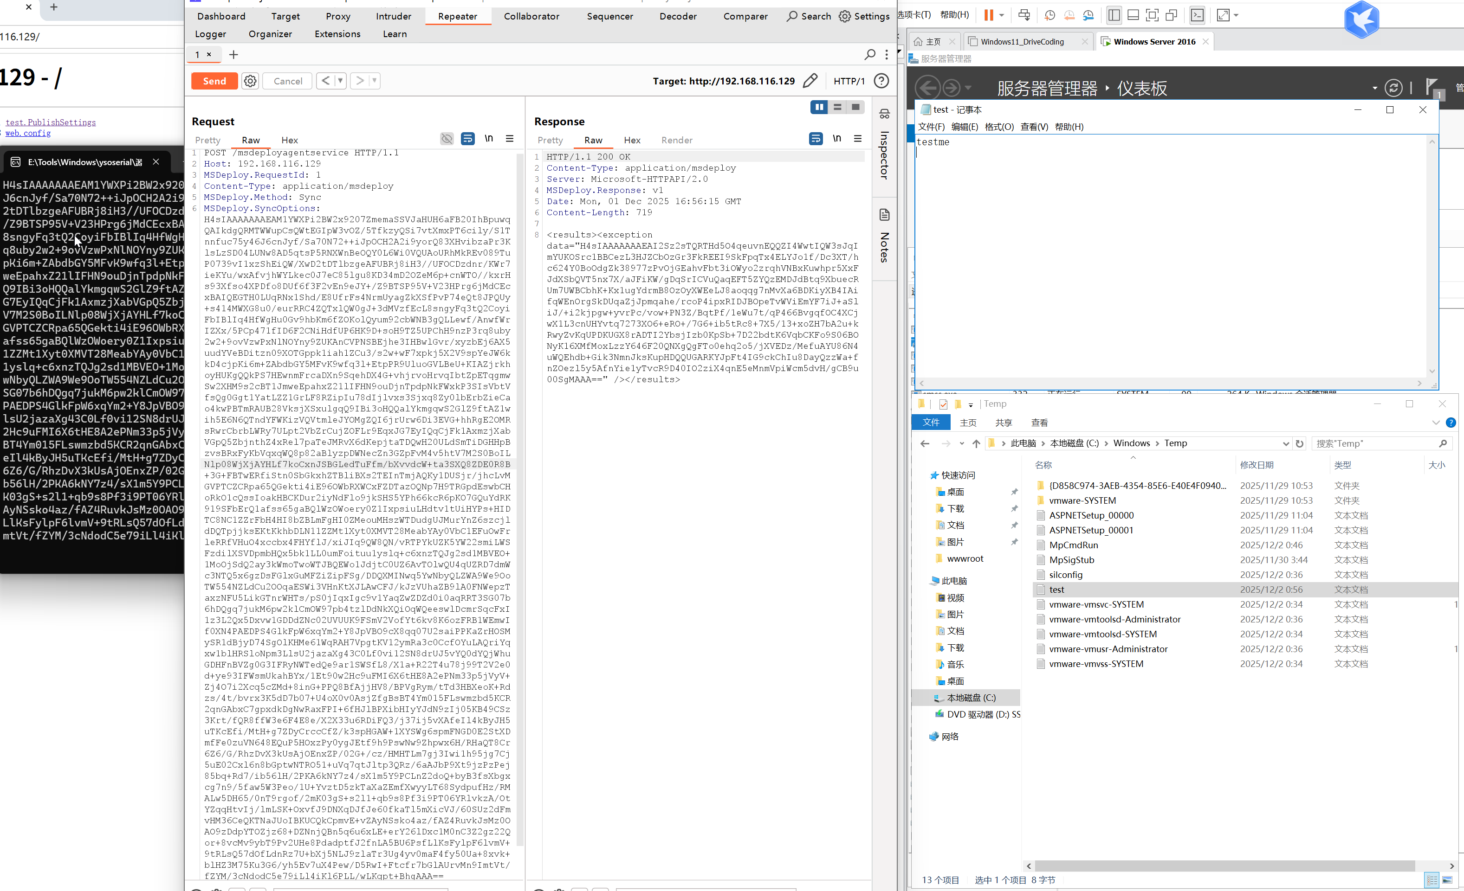Toggle request line wrap button
1464x891 pixels.
click(467, 139)
